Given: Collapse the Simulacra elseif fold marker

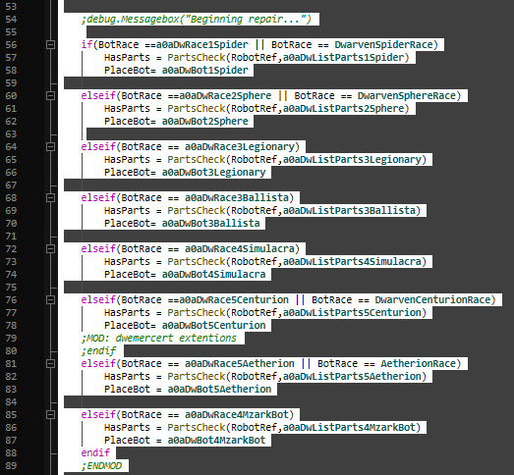Looking at the screenshot, I should pos(50,249).
